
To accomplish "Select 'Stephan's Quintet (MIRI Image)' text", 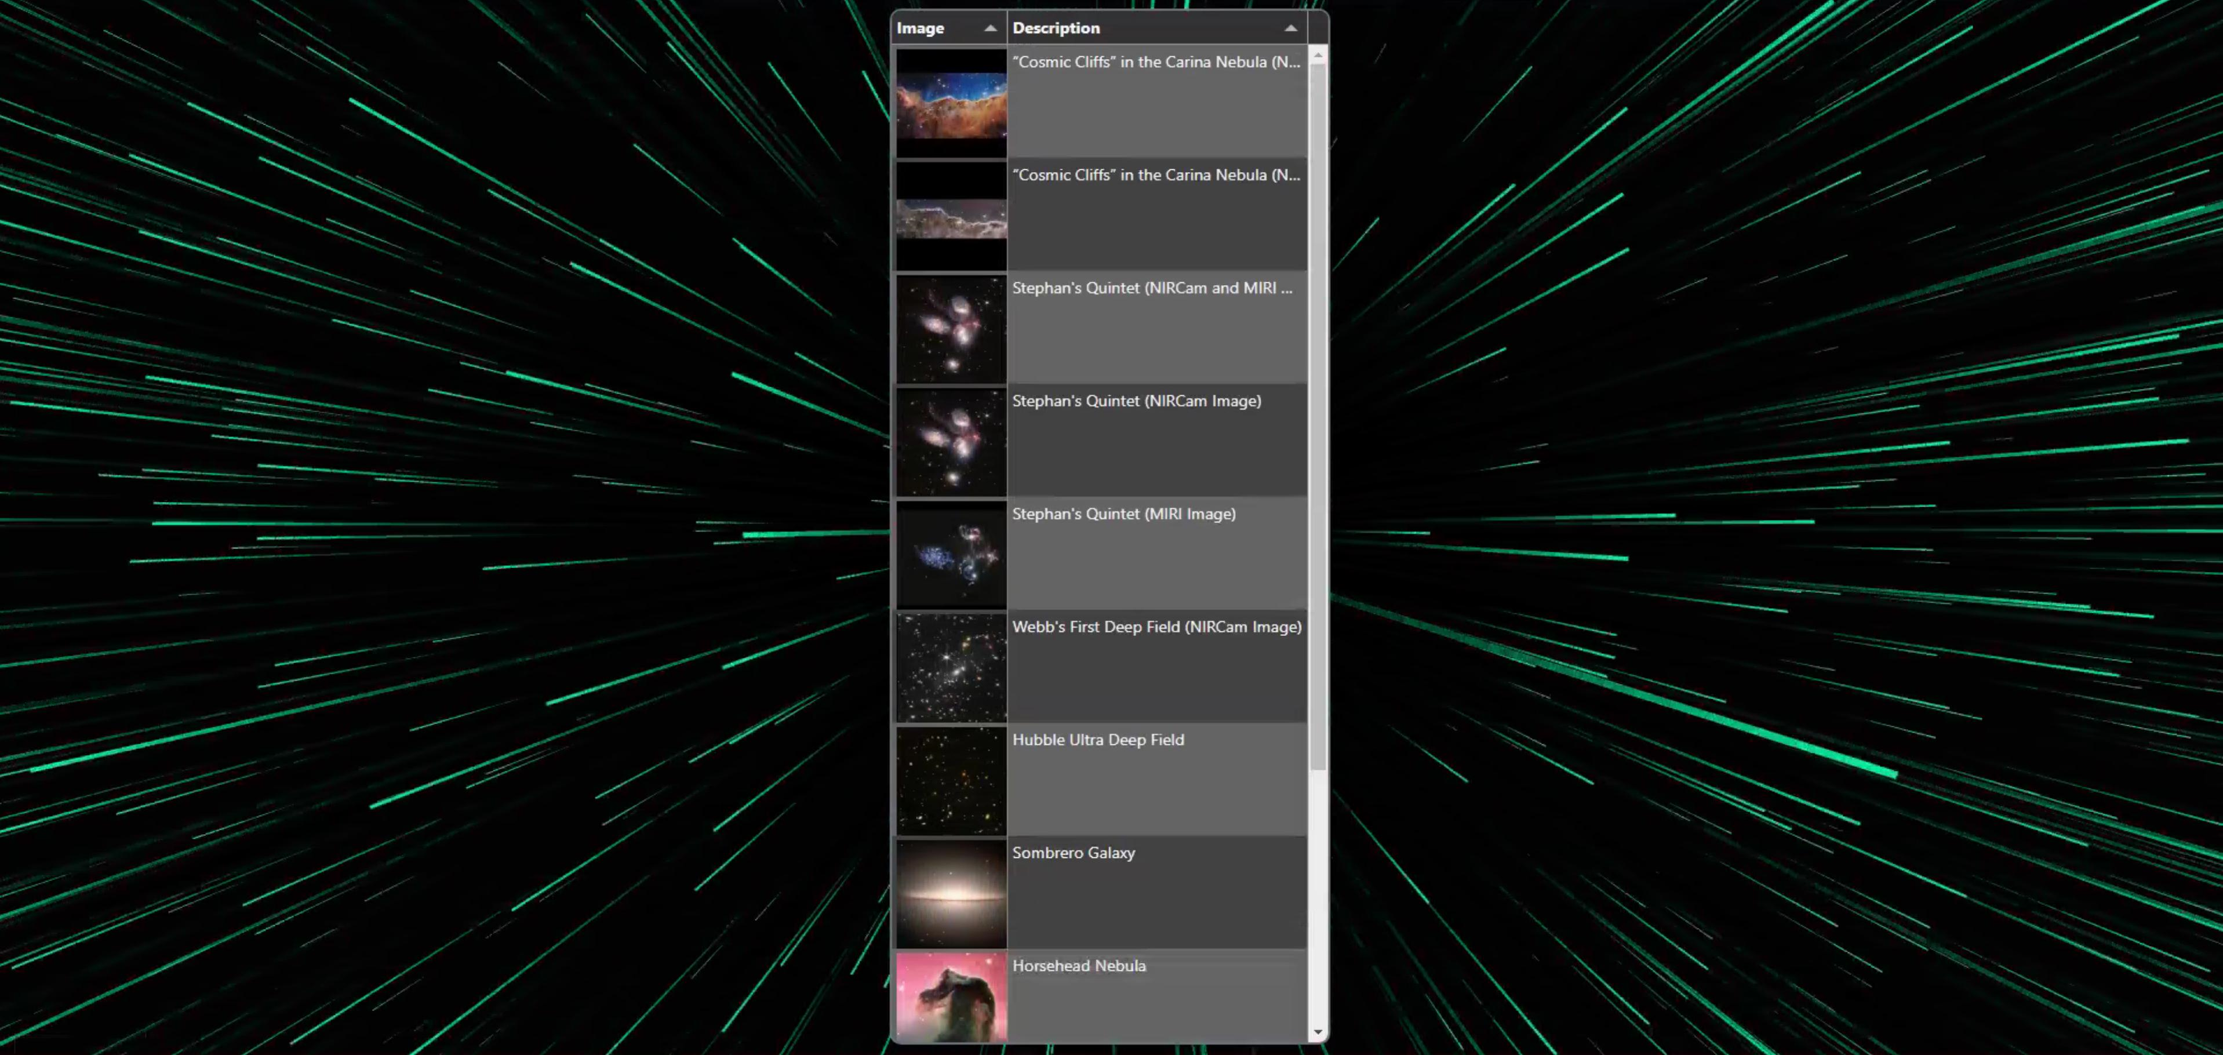I will (1123, 514).
